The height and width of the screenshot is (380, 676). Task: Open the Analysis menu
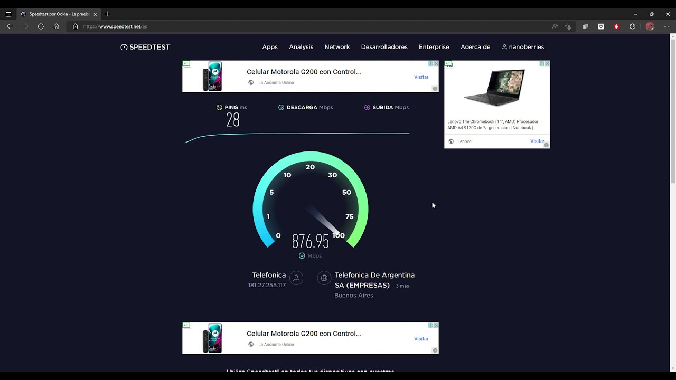click(x=301, y=47)
